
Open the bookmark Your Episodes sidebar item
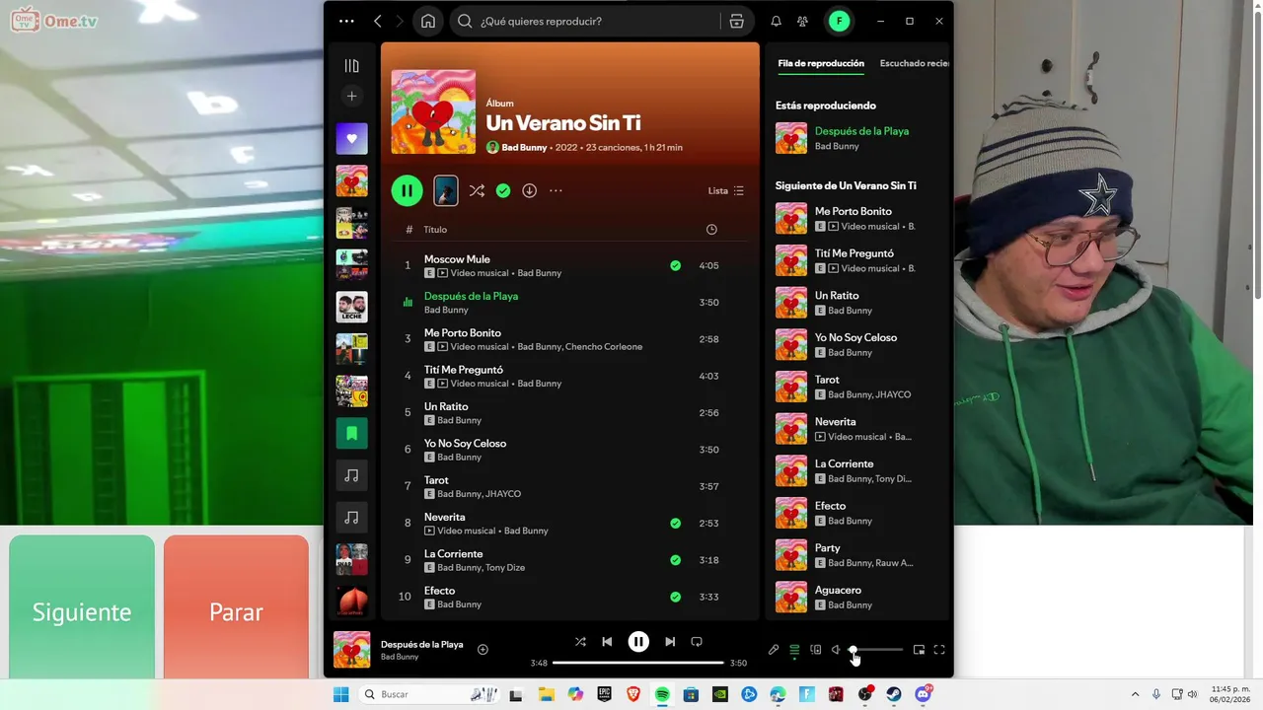pos(351,433)
